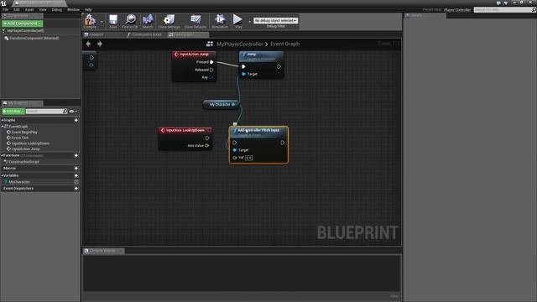Switch to the Construction Script tab
Image resolution: width=537 pixels, height=302 pixels.
point(147,34)
